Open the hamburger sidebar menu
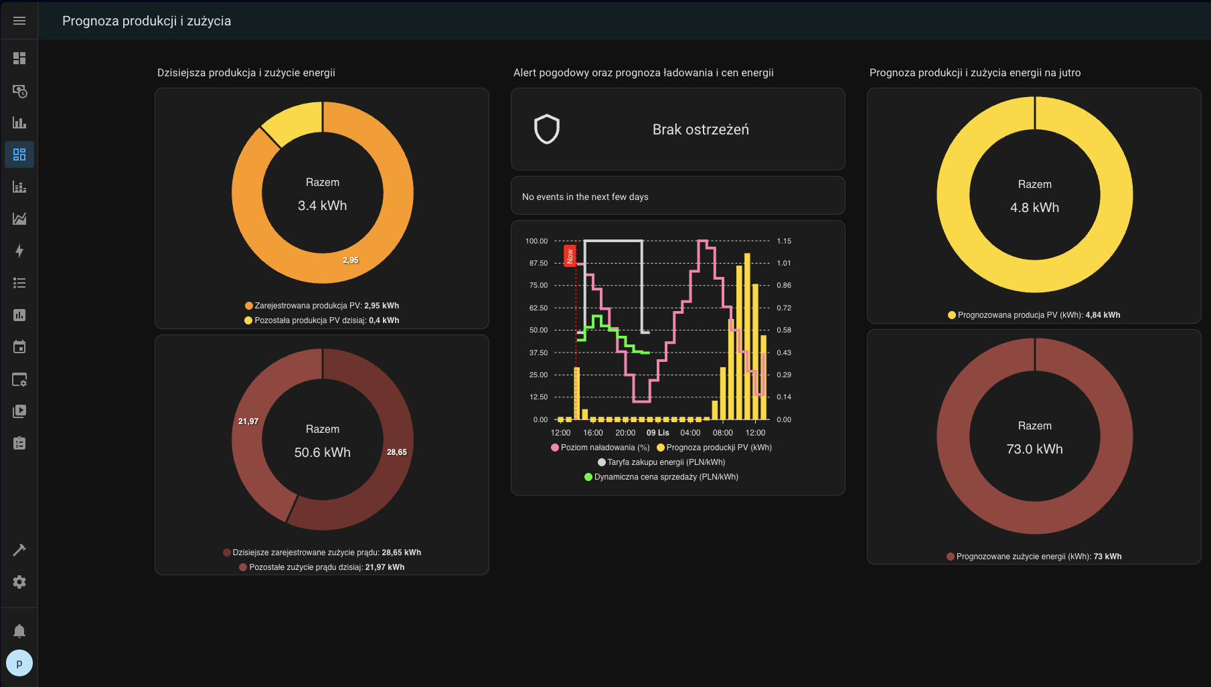1211x687 pixels. (x=19, y=21)
